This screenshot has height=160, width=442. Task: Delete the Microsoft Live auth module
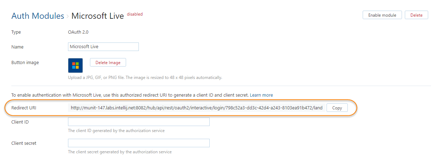click(416, 15)
